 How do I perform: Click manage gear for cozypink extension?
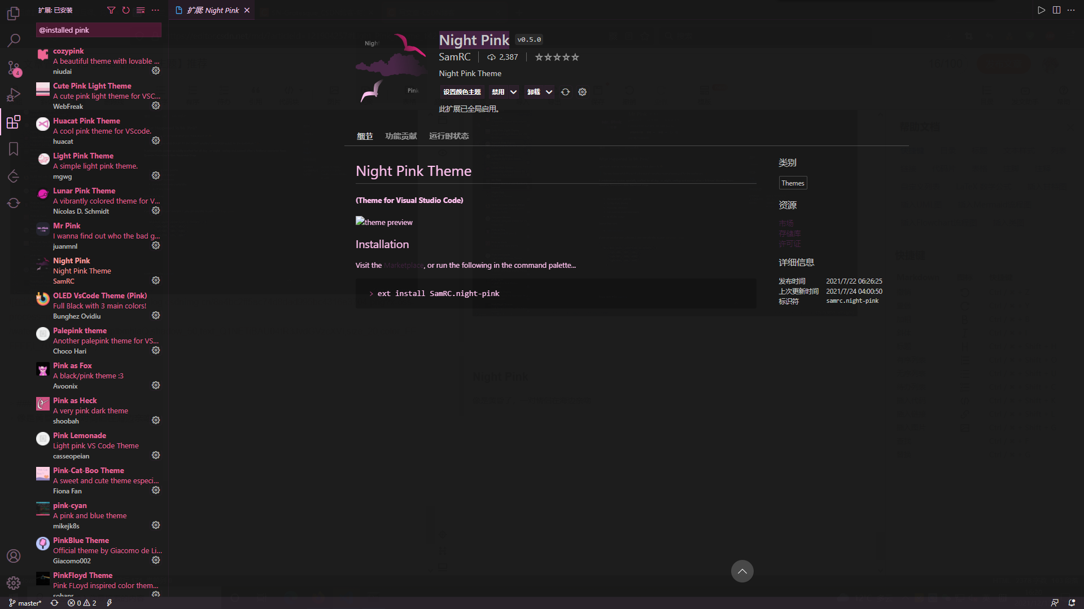(x=156, y=71)
